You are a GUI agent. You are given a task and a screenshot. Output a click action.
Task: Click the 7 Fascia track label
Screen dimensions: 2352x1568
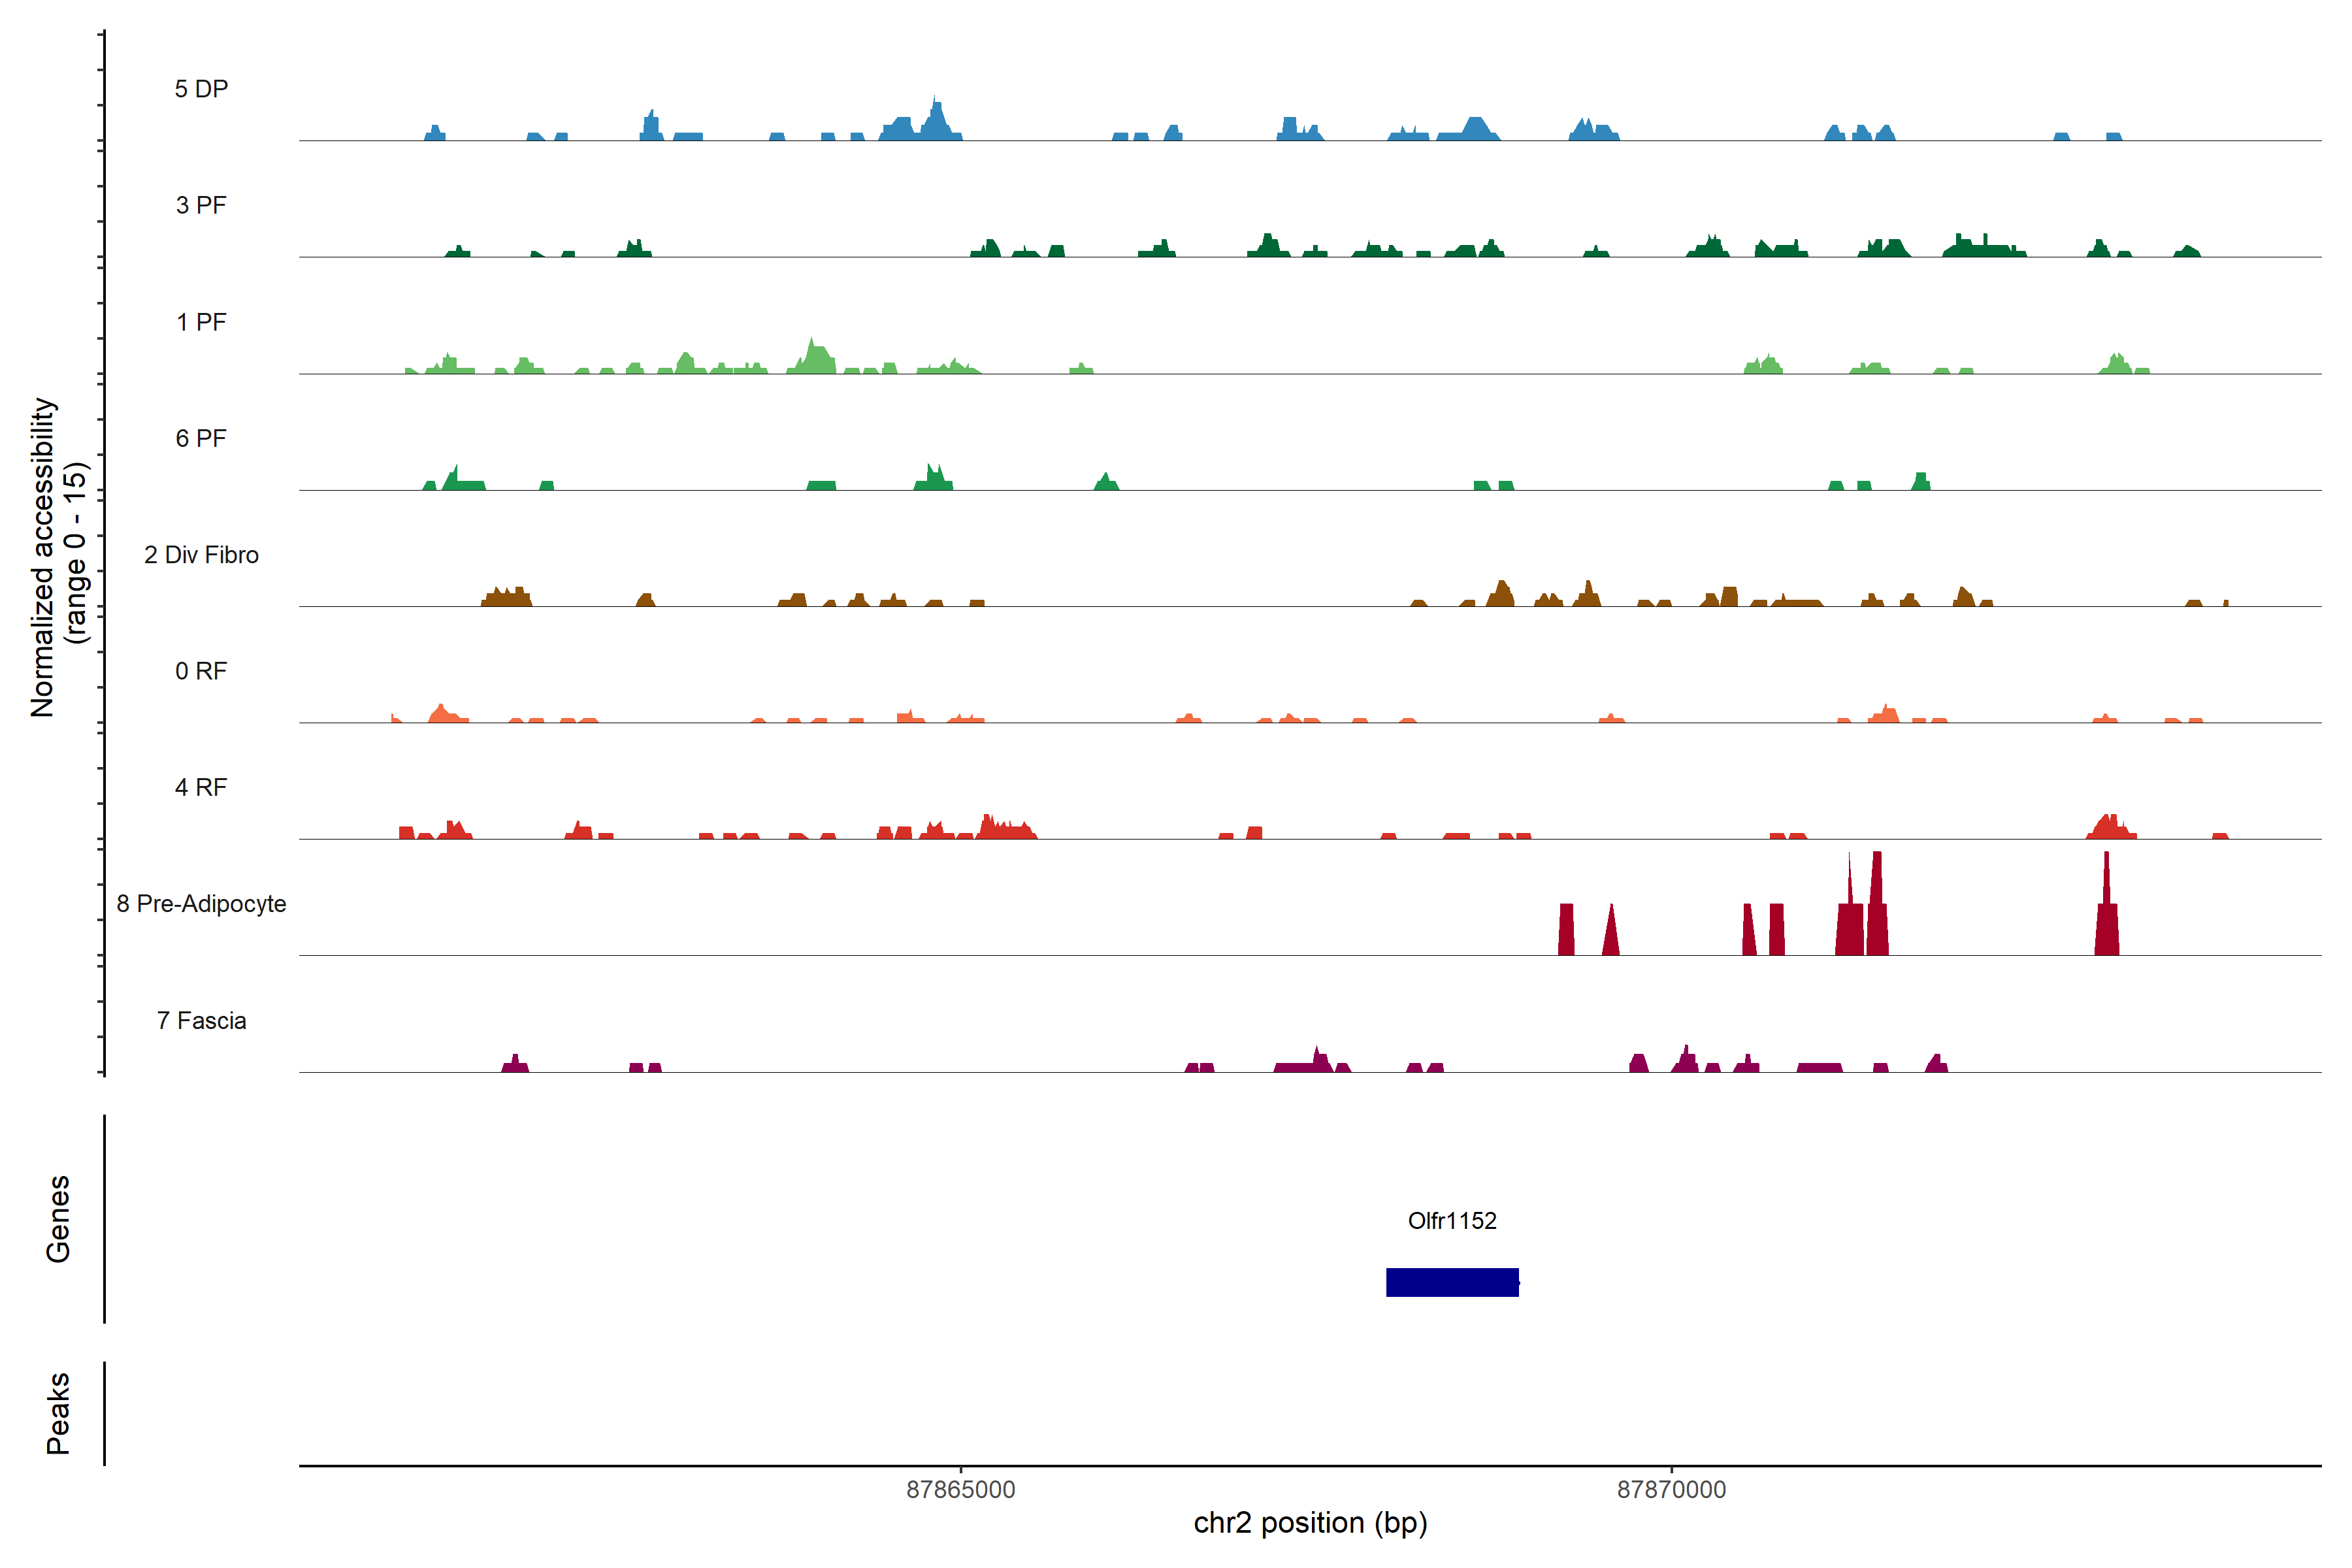[x=201, y=1021]
